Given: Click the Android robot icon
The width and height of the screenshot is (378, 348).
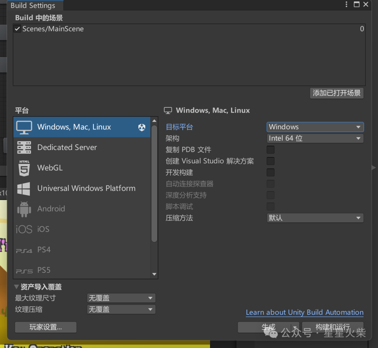Looking at the screenshot, I should pyautogui.click(x=24, y=209).
